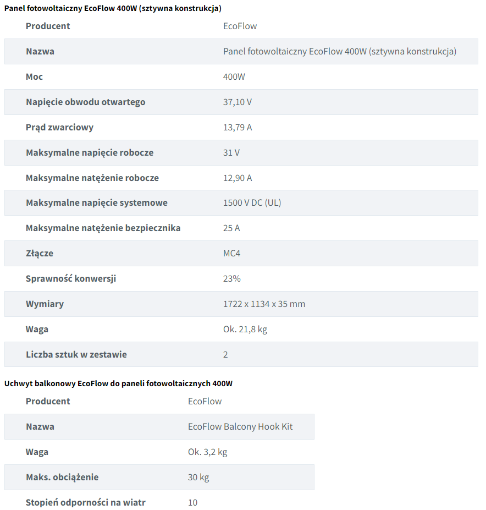Click the efficiency value "23%"
The width and height of the screenshot is (486, 510).
coord(231,278)
